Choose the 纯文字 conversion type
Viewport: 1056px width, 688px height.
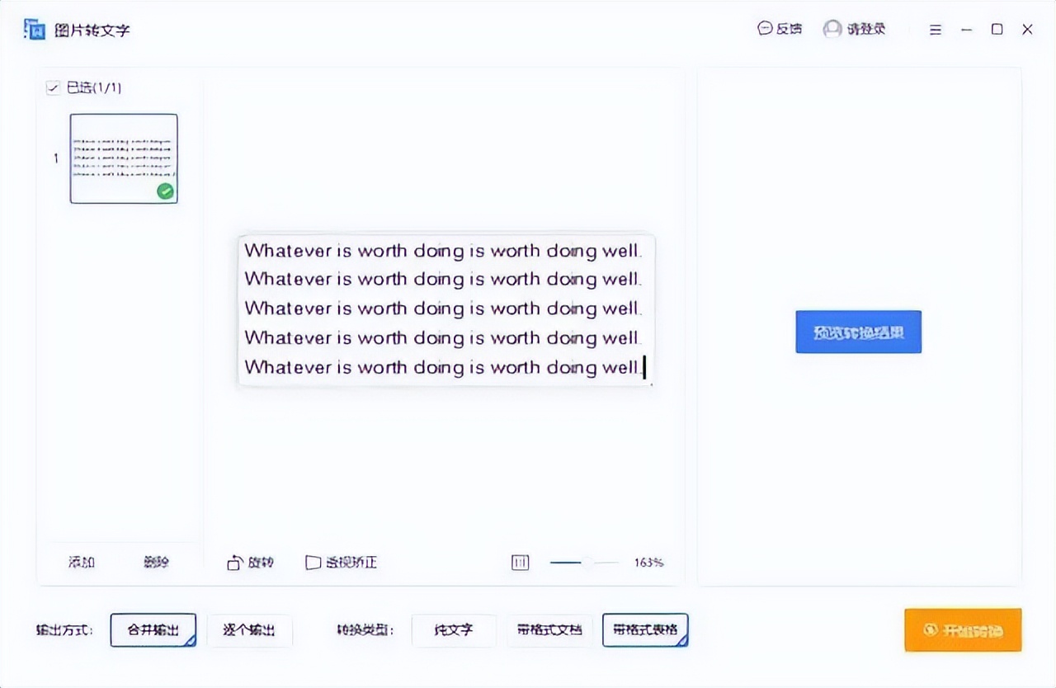click(454, 629)
